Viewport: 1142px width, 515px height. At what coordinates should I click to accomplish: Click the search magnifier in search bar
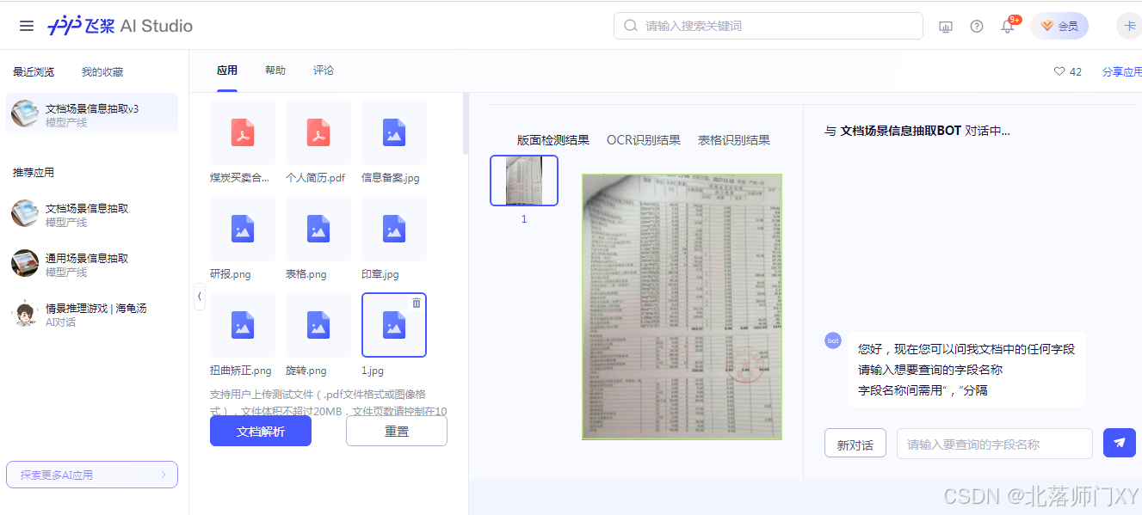coord(630,26)
